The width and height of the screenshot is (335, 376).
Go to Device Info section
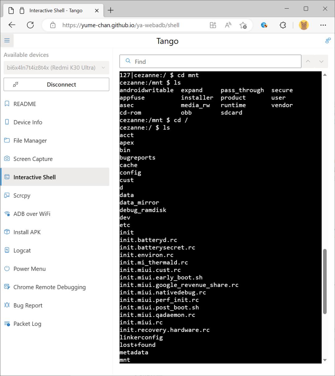click(x=28, y=122)
